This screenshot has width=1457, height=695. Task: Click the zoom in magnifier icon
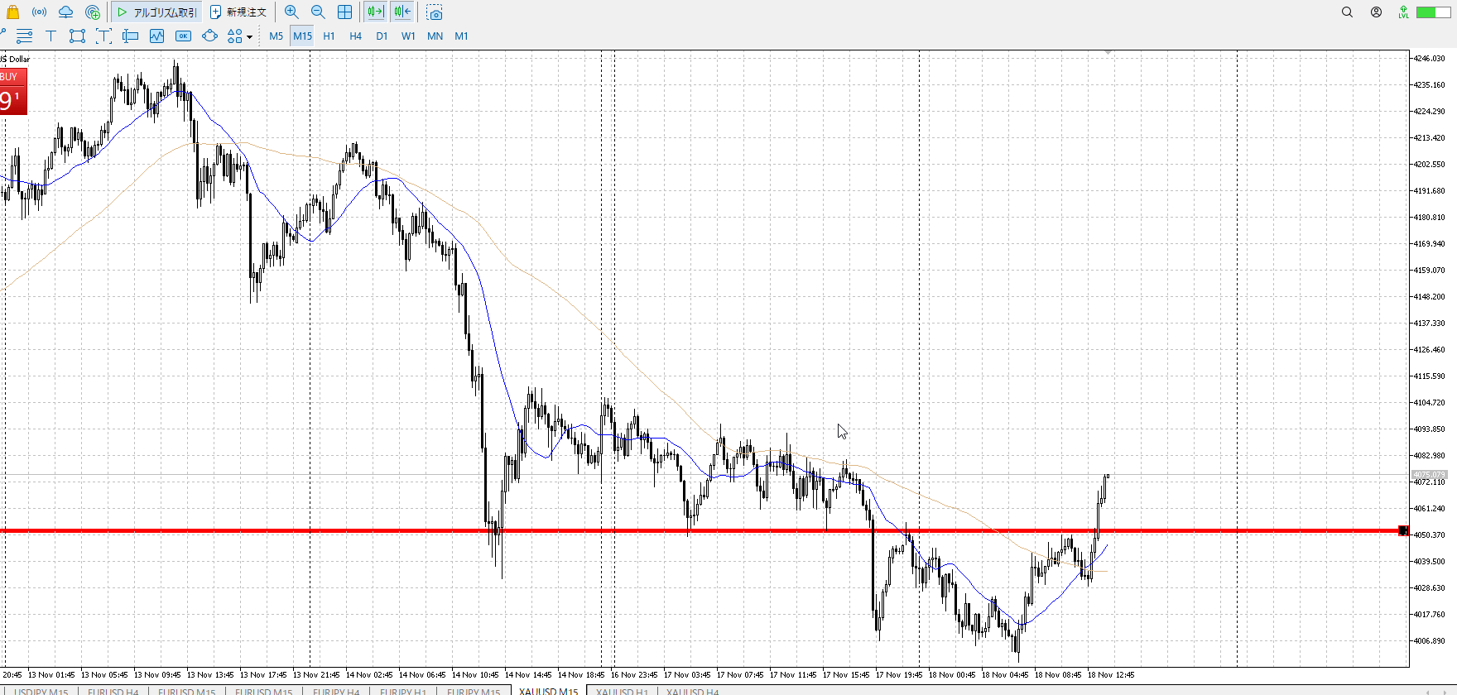click(291, 12)
